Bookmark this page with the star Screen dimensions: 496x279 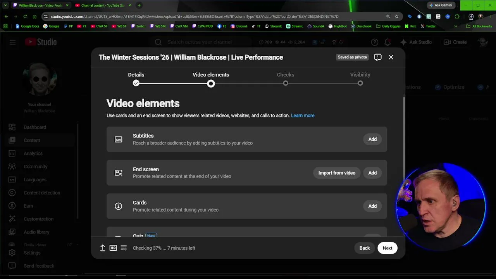point(397,16)
